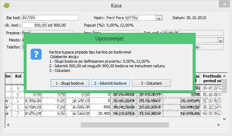The height and width of the screenshot is (136, 232).
Task: Click the horizontal scrollbar thumb
Action: pyautogui.click(x=125, y=125)
